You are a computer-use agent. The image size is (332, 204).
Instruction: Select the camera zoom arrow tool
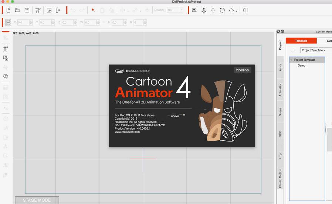204,10
